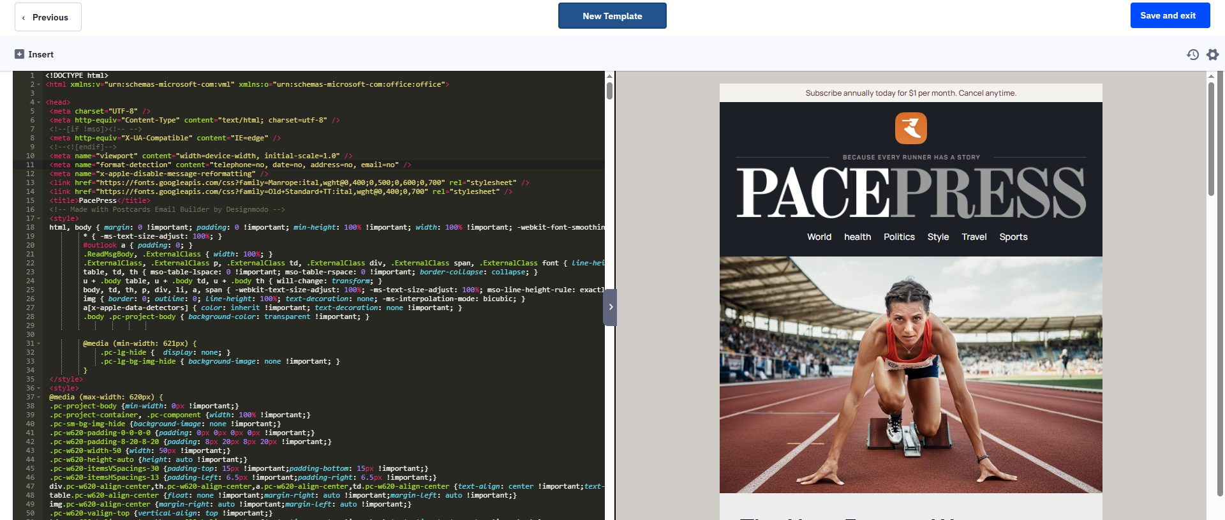Click the 'img.pc-w620-align-center' rule line
Viewport: 1225px width, 520px height.
click(230, 504)
